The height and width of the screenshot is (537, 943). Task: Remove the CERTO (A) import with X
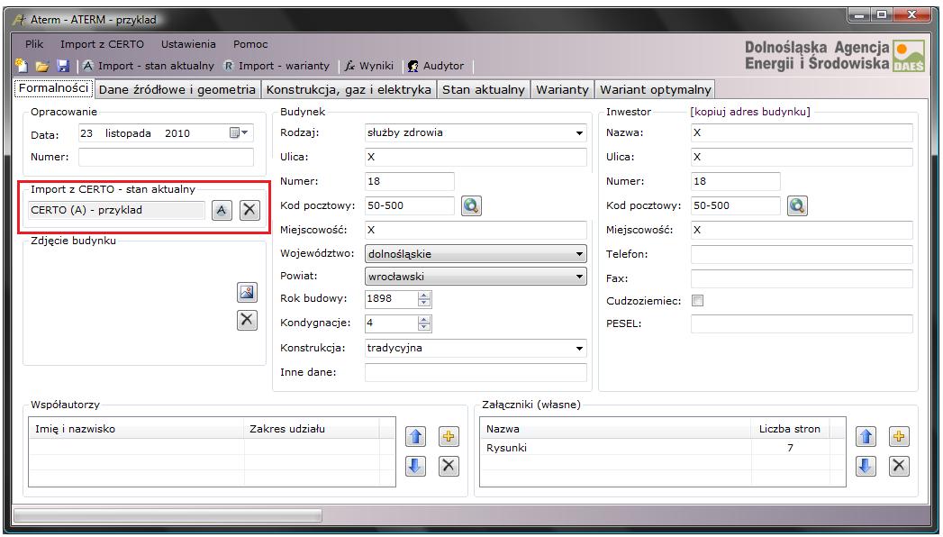pos(249,211)
